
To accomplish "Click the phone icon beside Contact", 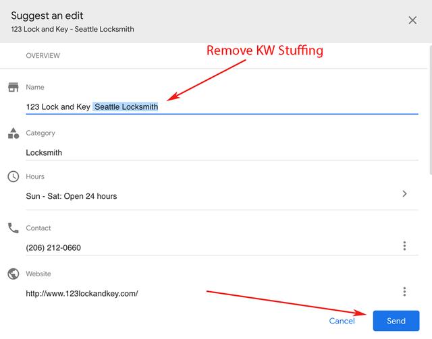I will (x=13, y=228).
